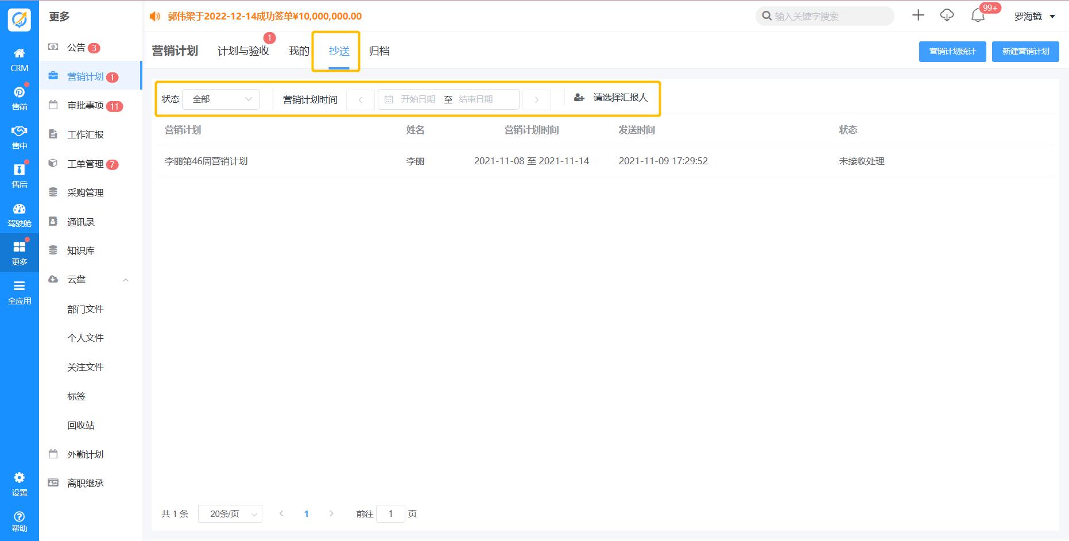Click 营销计划统计 button
Viewport: 1069px width, 541px height.
tap(952, 52)
